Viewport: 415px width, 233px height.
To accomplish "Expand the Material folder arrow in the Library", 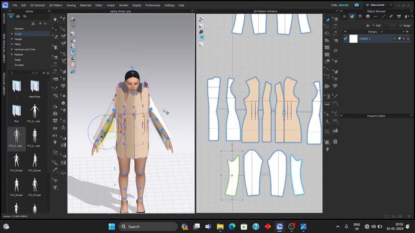I will coord(12,54).
